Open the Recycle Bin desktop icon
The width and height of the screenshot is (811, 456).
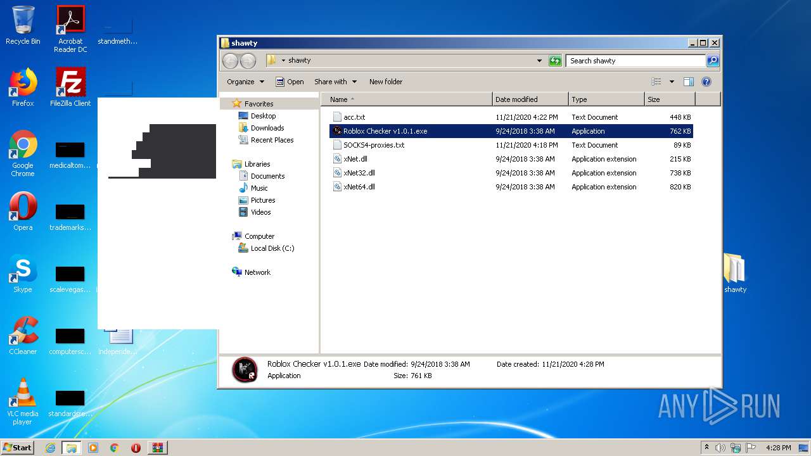click(23, 25)
